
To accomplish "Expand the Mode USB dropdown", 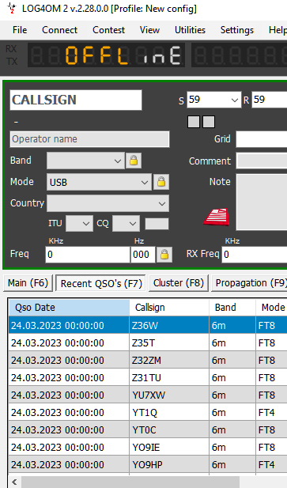I will click(x=99, y=182).
